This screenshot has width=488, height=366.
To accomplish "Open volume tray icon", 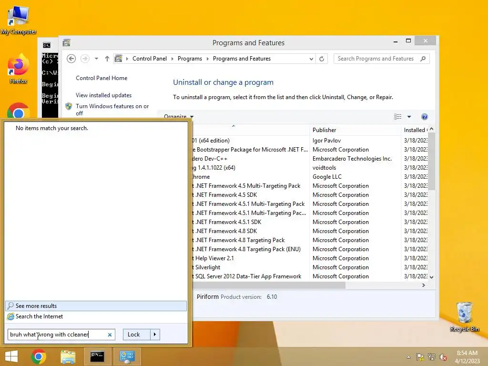I will (x=443, y=357).
